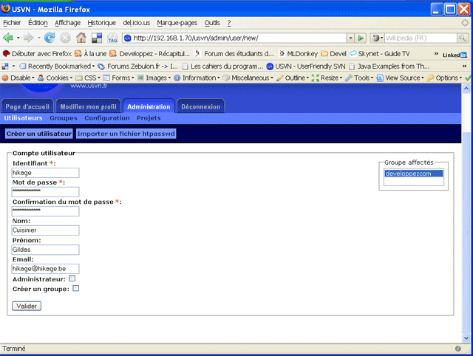Tick the Administrateur checkbox

[x=72, y=278]
